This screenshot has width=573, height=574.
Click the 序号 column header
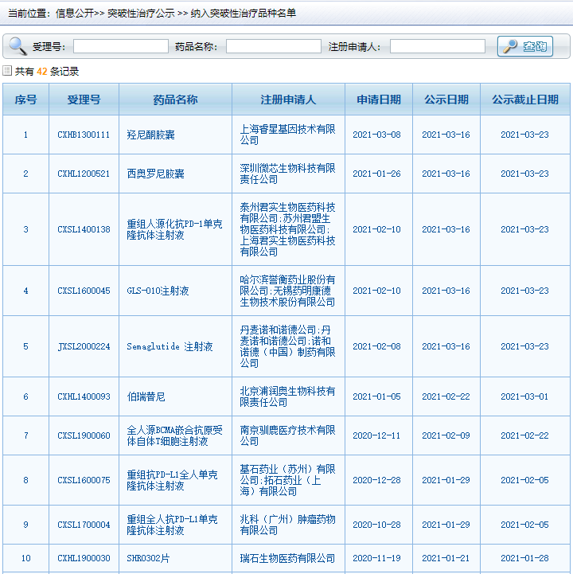click(25, 100)
